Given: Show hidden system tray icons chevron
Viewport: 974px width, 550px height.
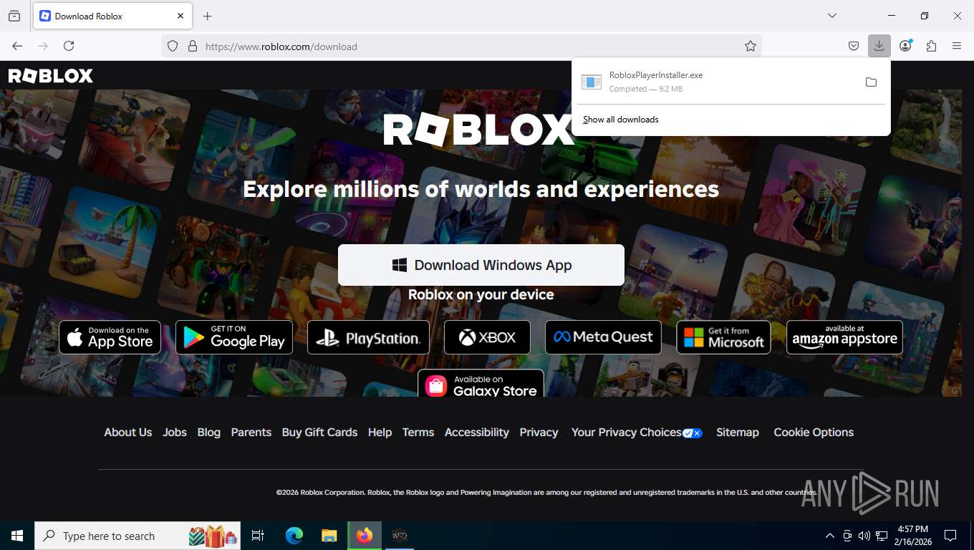Looking at the screenshot, I should [830, 536].
